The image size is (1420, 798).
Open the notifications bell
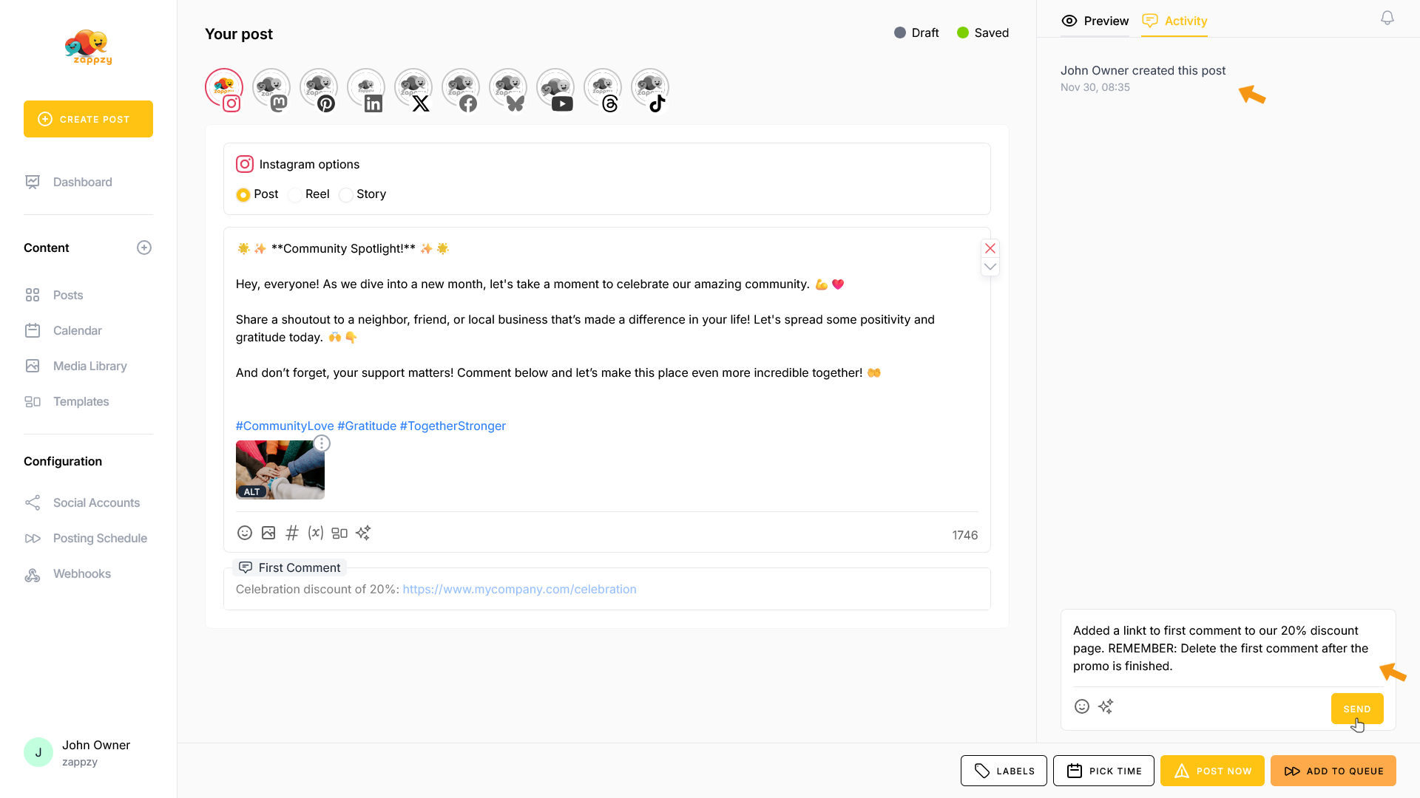click(1387, 18)
